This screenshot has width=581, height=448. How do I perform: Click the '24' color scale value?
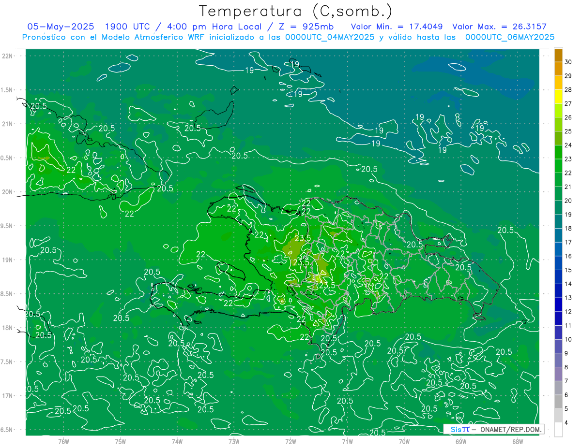568,145
